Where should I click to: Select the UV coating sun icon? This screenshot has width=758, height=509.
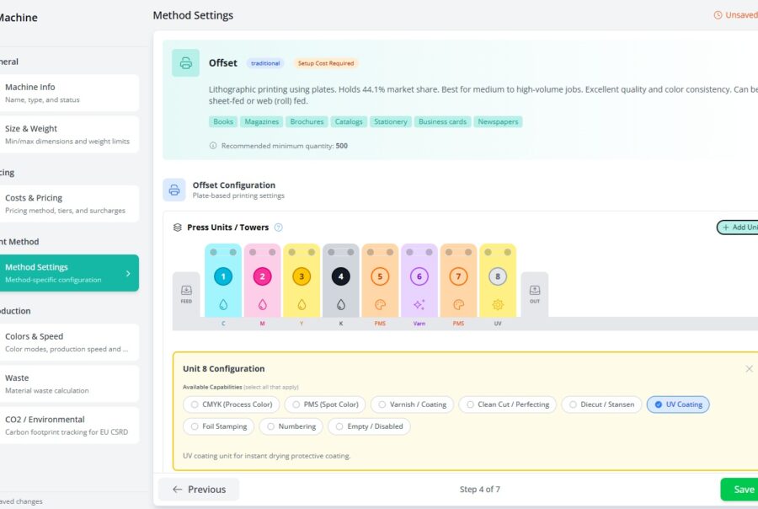[x=498, y=301]
